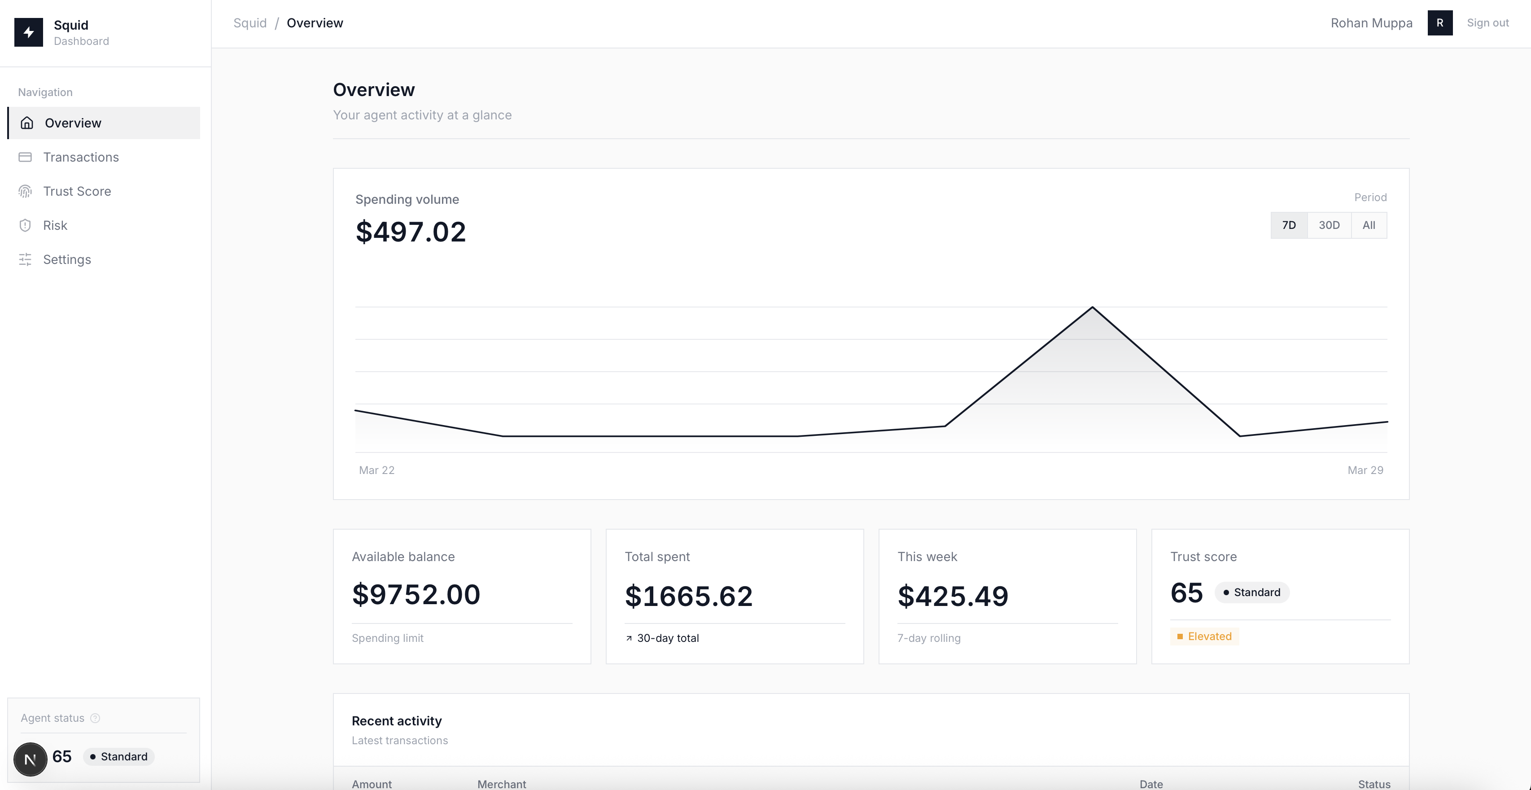
Task: Click the Elevated risk badge
Action: click(x=1204, y=636)
